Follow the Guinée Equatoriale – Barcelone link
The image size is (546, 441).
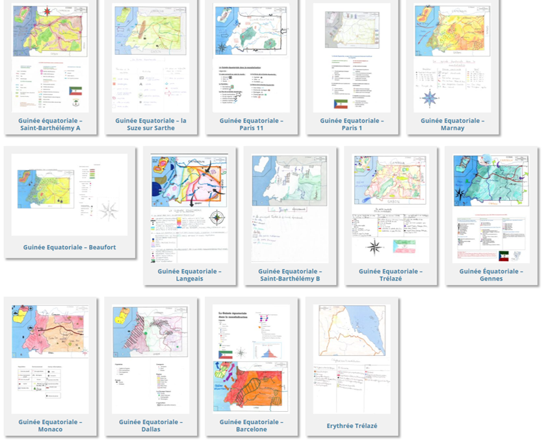click(x=252, y=425)
